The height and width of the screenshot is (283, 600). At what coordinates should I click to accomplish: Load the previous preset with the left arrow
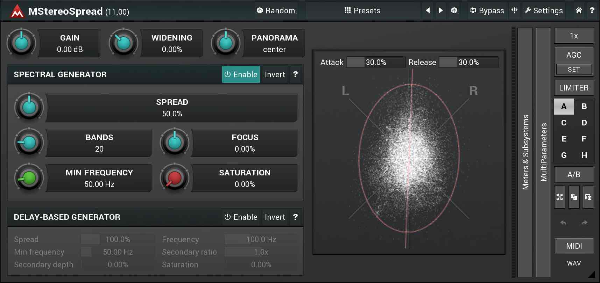428,10
